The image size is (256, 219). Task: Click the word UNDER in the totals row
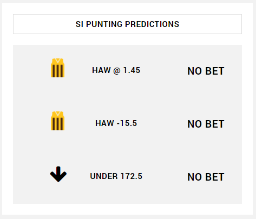pyautogui.click(x=104, y=176)
